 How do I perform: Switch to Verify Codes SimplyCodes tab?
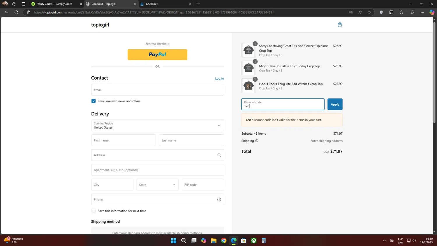pos(54,4)
